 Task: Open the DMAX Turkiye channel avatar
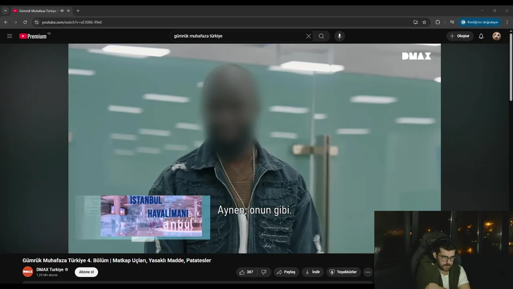tap(28, 272)
